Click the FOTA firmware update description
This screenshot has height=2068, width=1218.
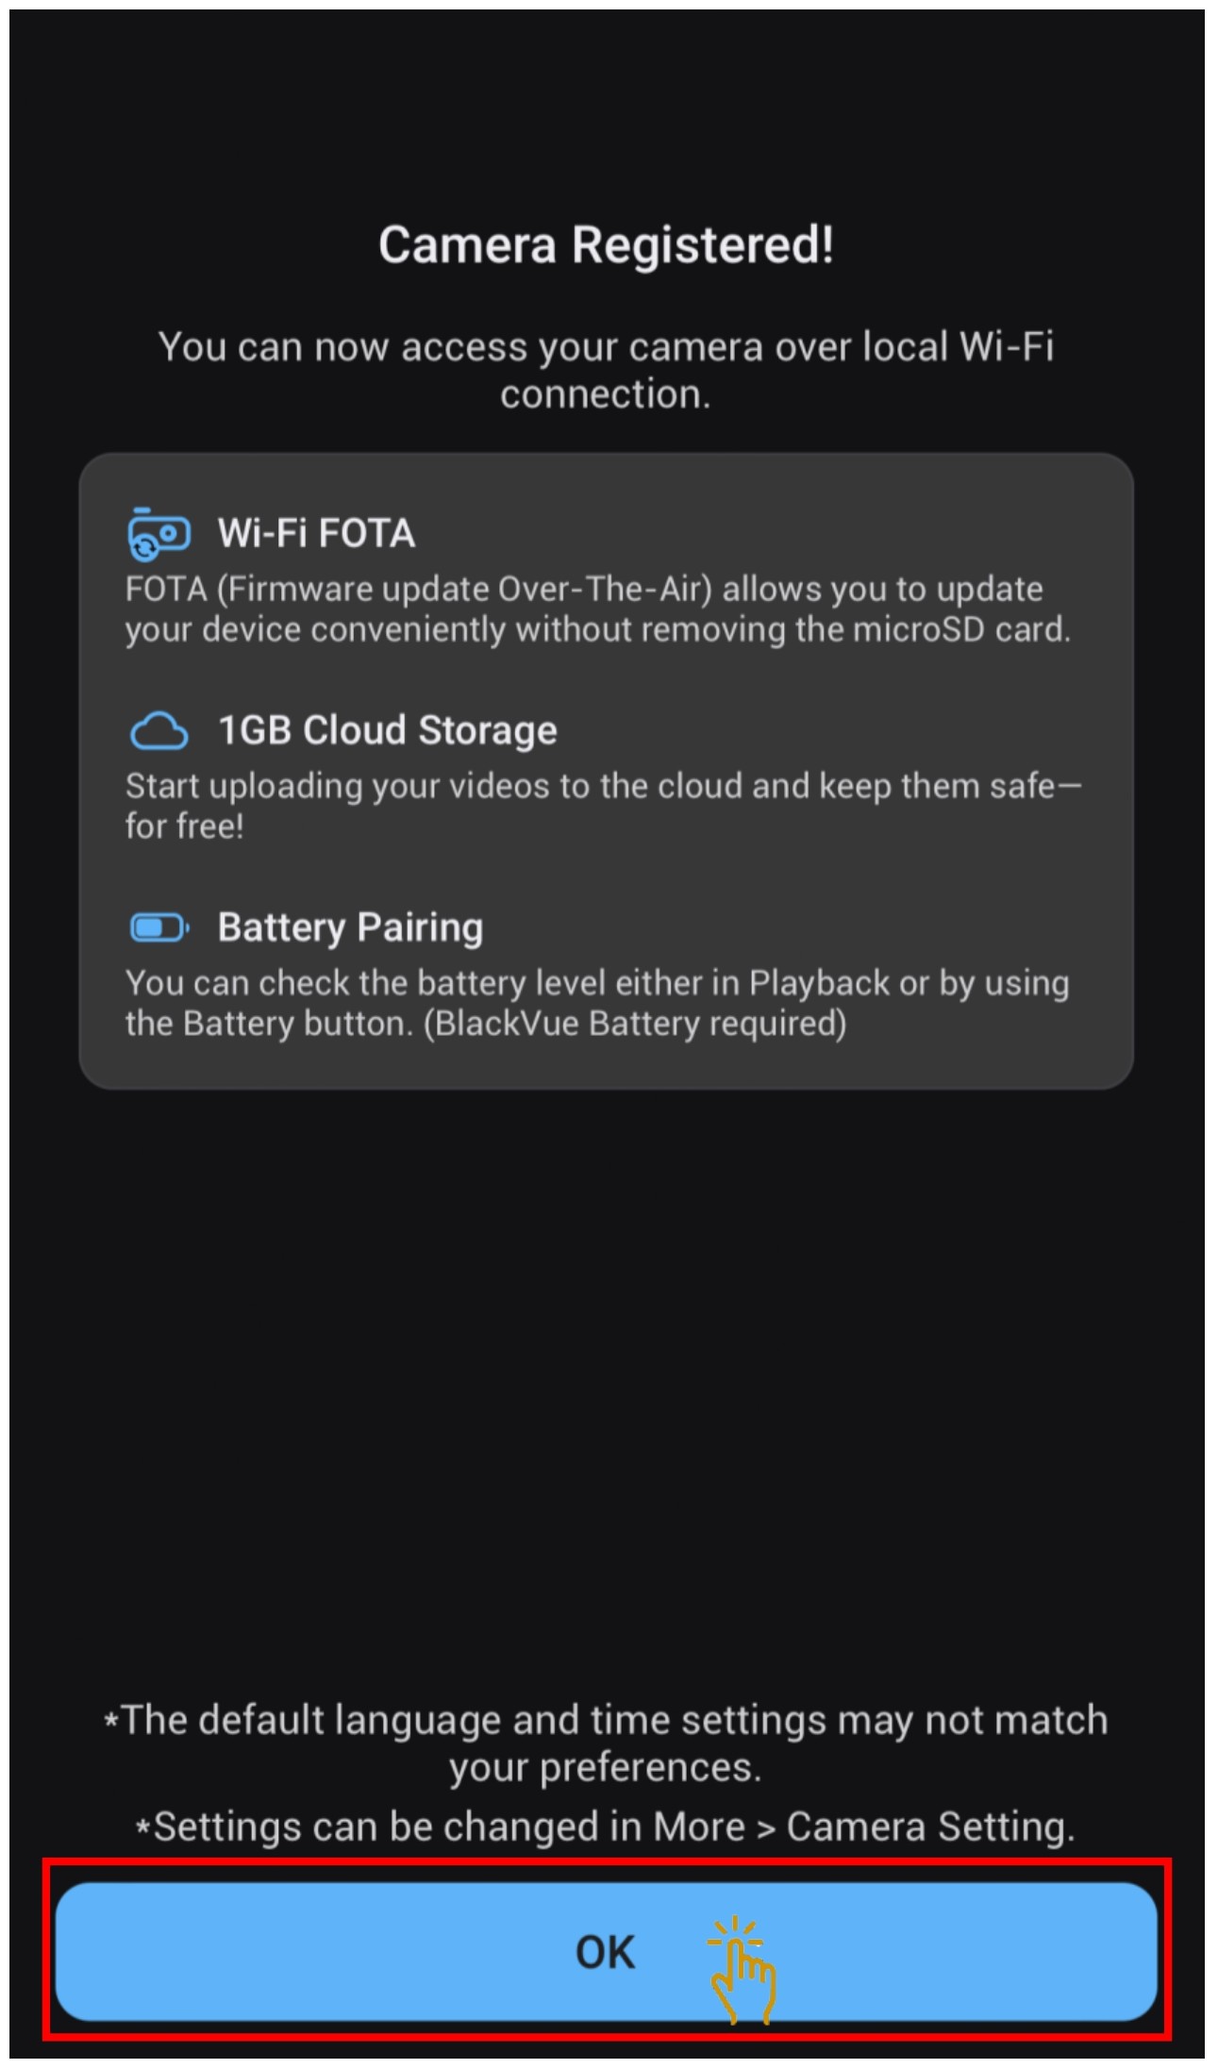pos(584,590)
